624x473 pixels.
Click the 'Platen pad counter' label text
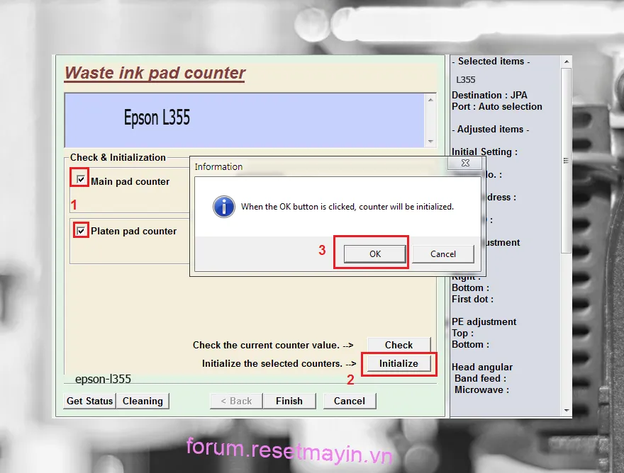[134, 232]
